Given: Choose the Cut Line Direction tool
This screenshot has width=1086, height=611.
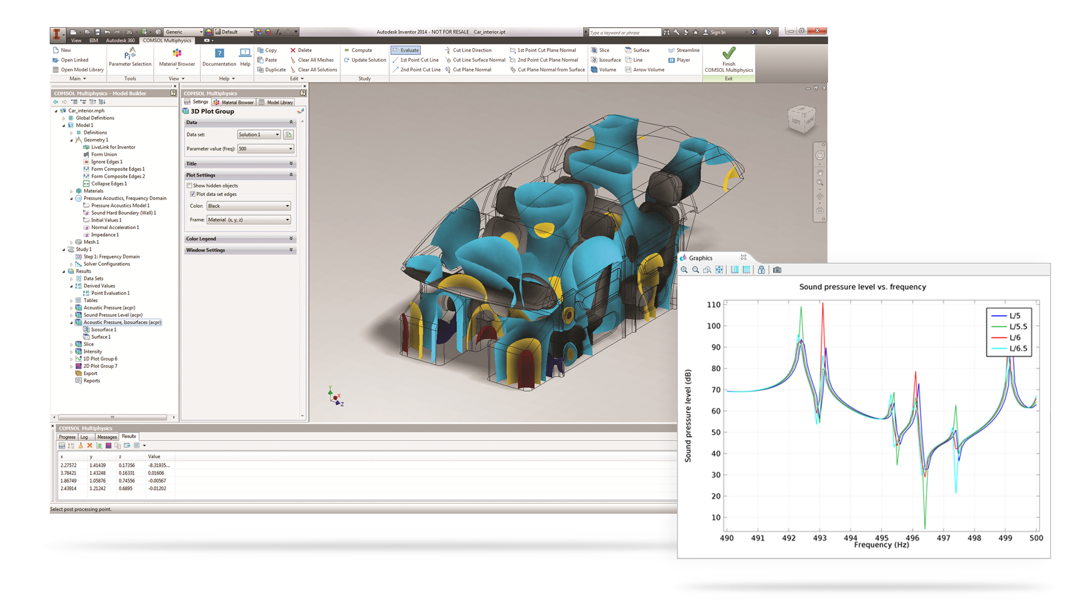Looking at the screenshot, I should click(x=468, y=50).
